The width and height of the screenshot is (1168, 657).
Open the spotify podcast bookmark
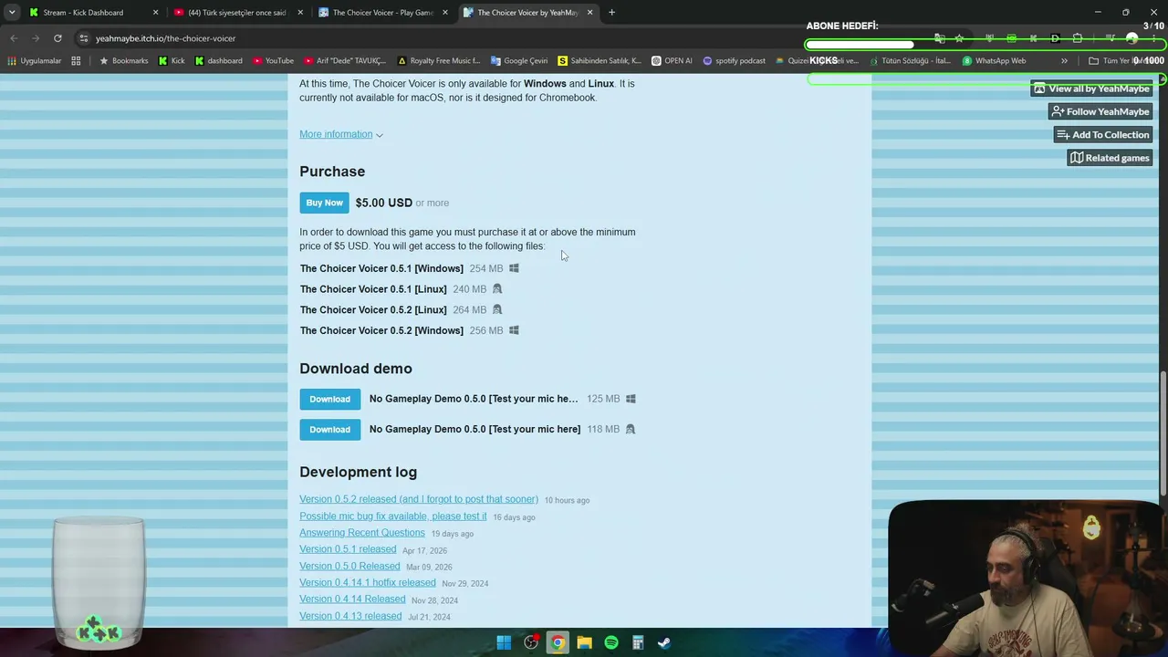(x=734, y=61)
